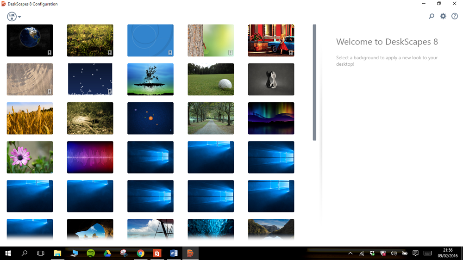
Task: Open Spotify from the taskbar
Action: point(91,253)
